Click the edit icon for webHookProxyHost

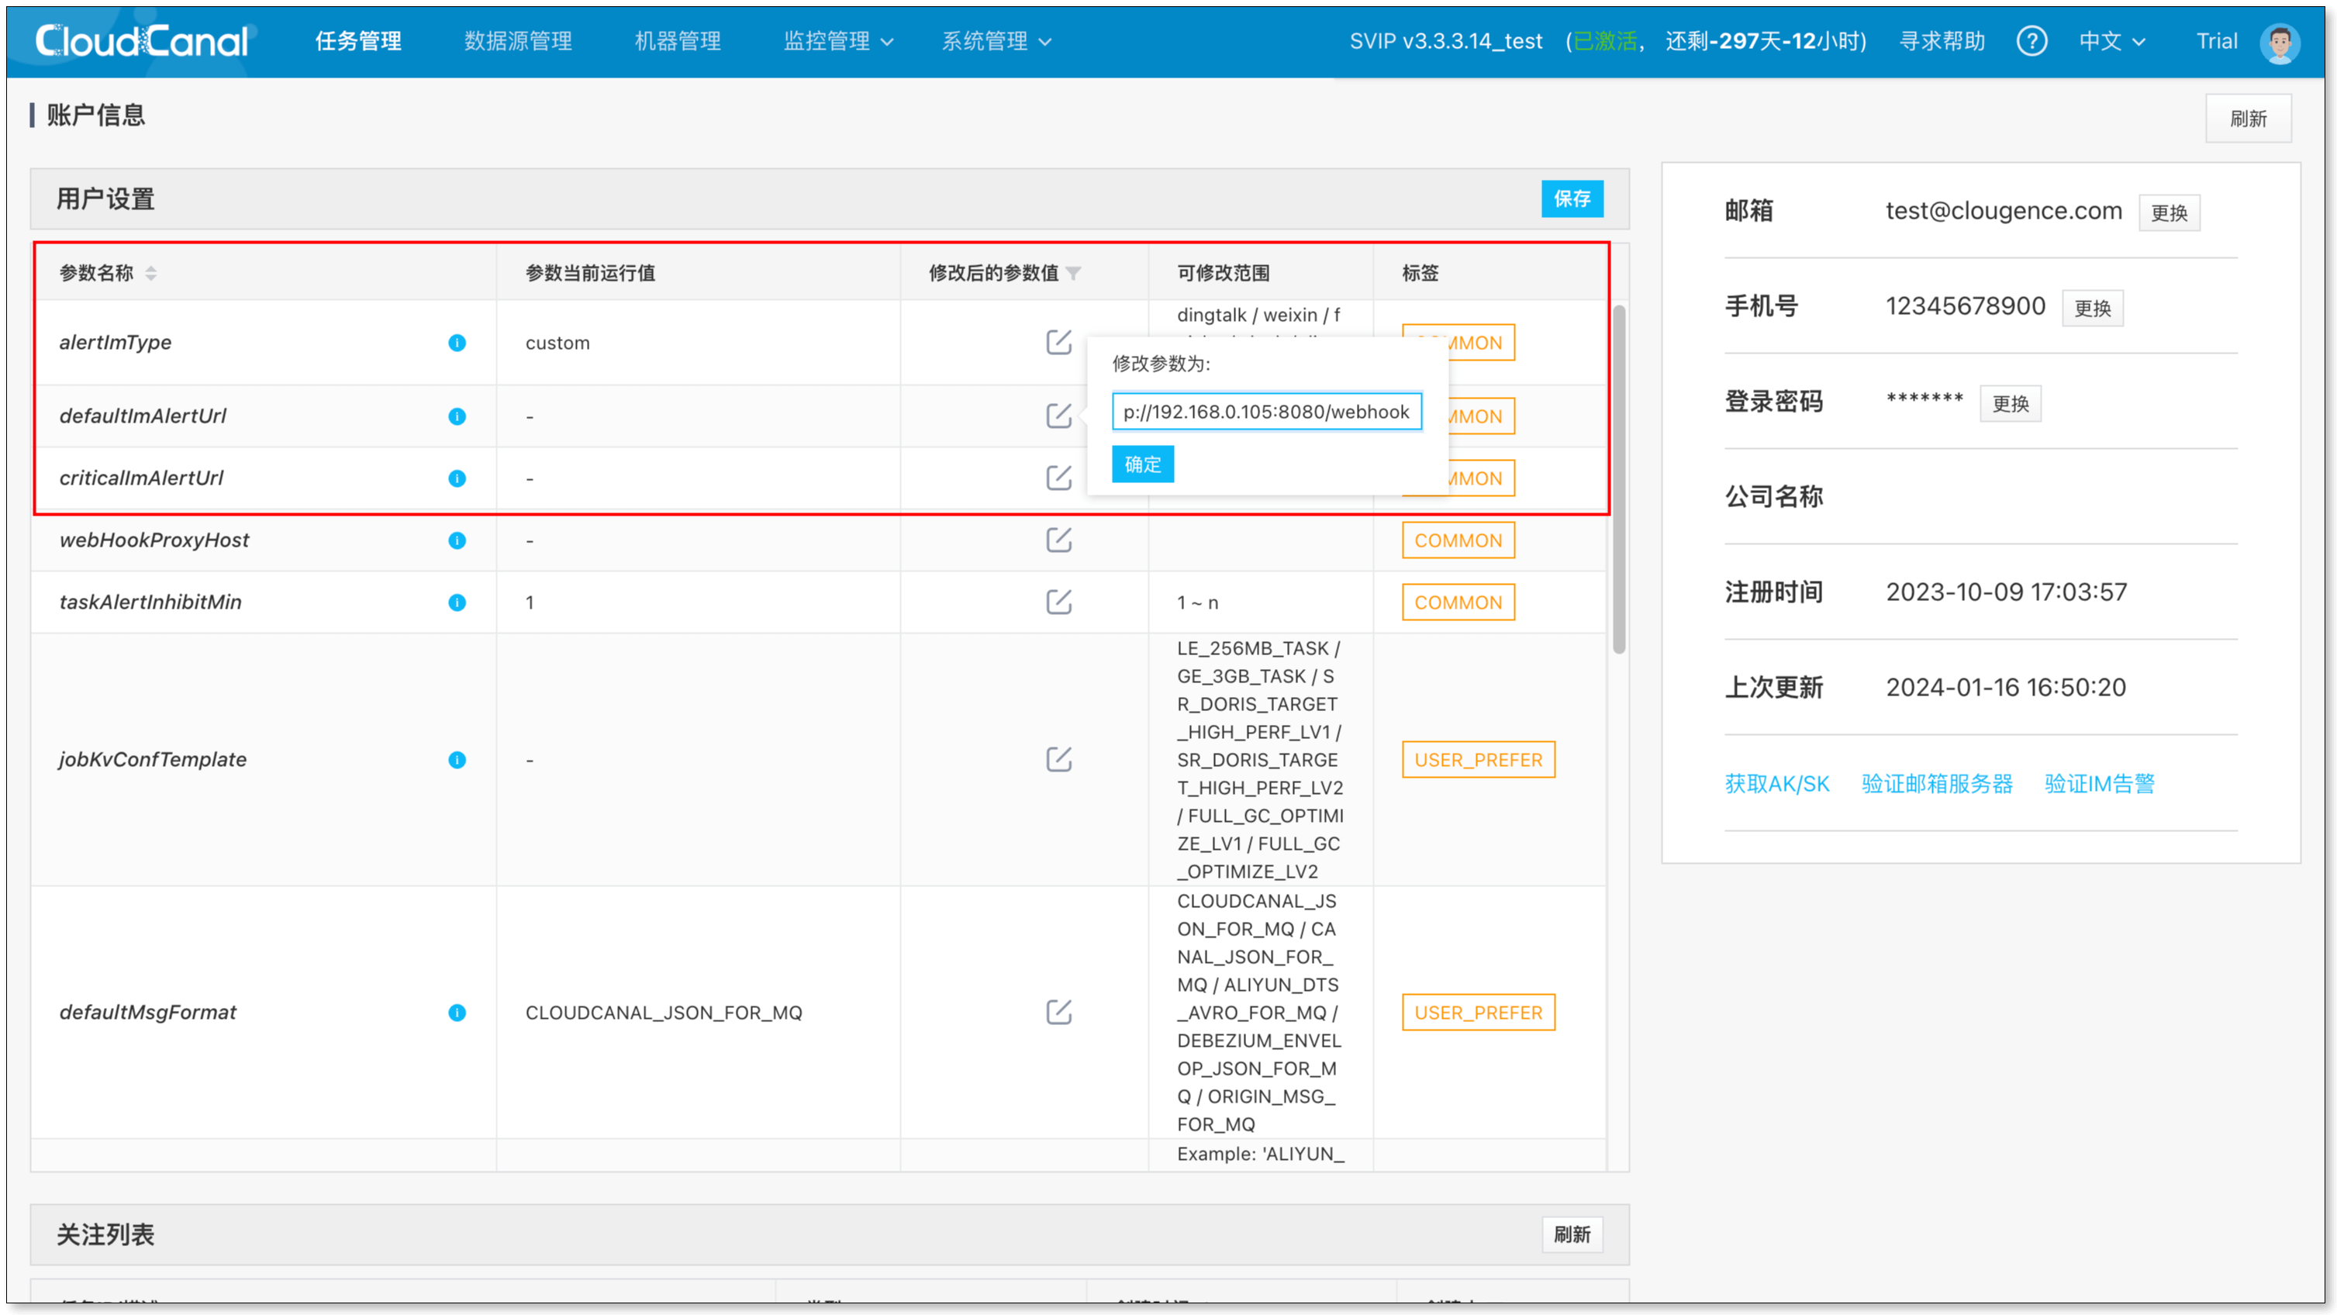1058,540
